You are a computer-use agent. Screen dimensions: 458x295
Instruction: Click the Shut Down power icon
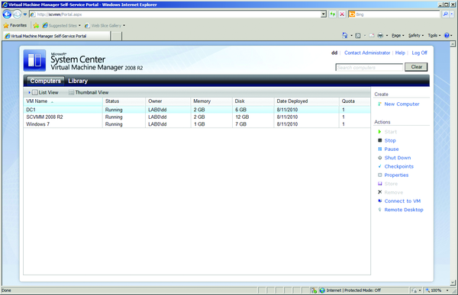pyautogui.click(x=379, y=158)
